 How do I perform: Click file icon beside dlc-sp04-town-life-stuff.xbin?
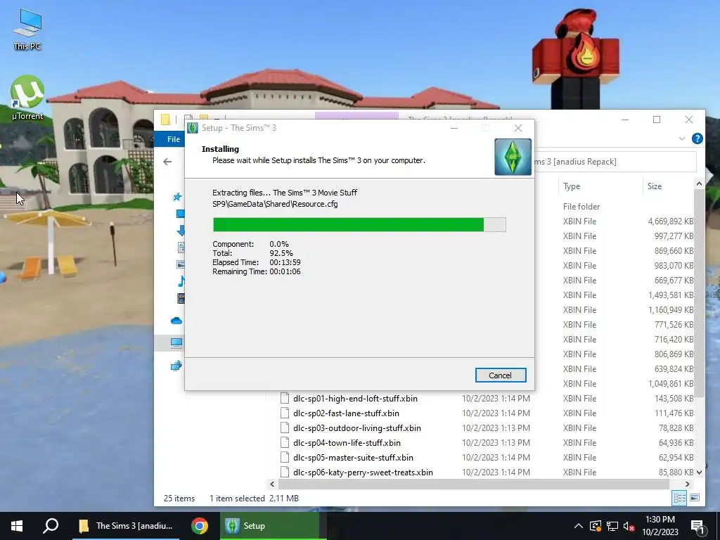[x=285, y=442]
